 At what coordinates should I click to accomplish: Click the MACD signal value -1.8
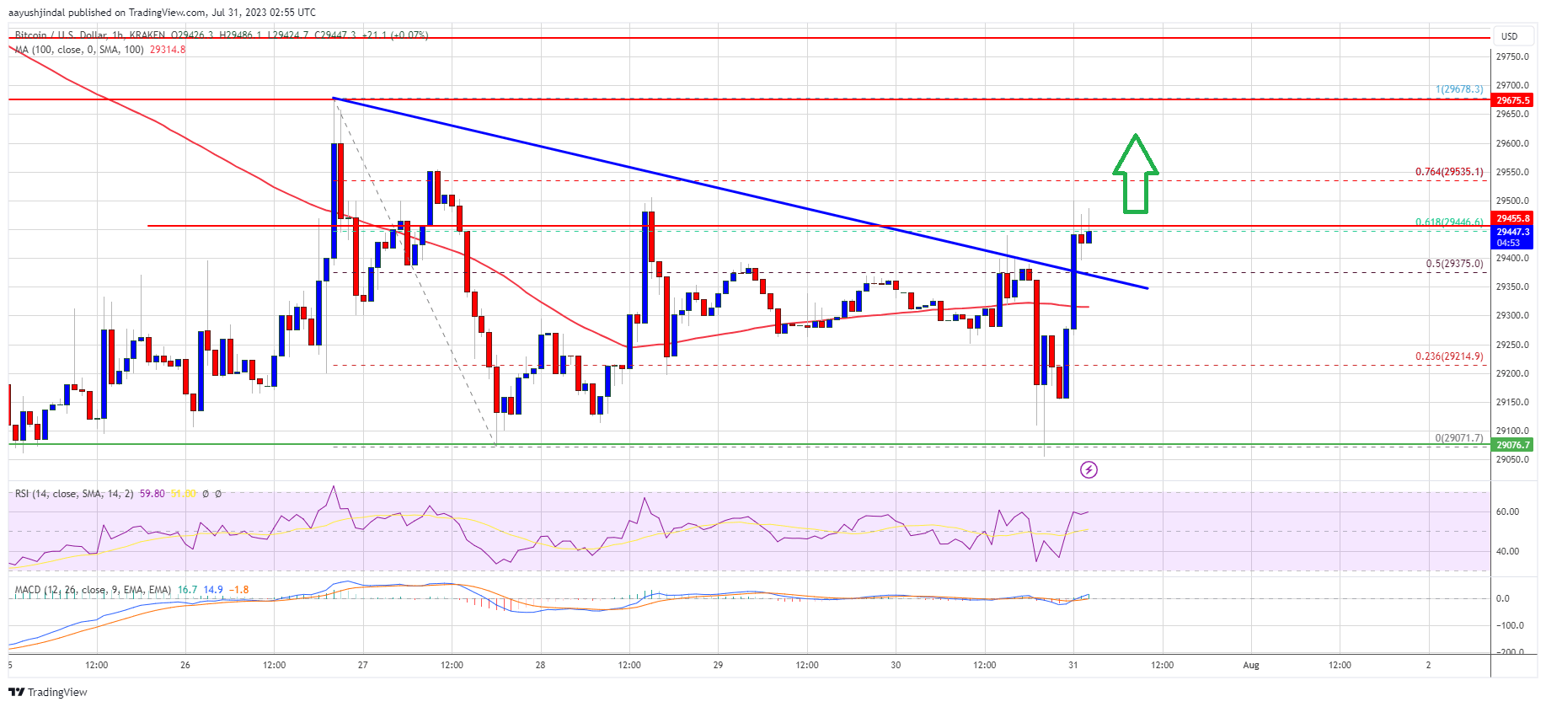pos(239,590)
